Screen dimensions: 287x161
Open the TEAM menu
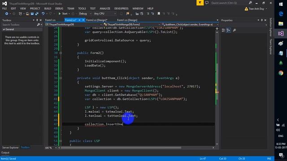pos(71,8)
